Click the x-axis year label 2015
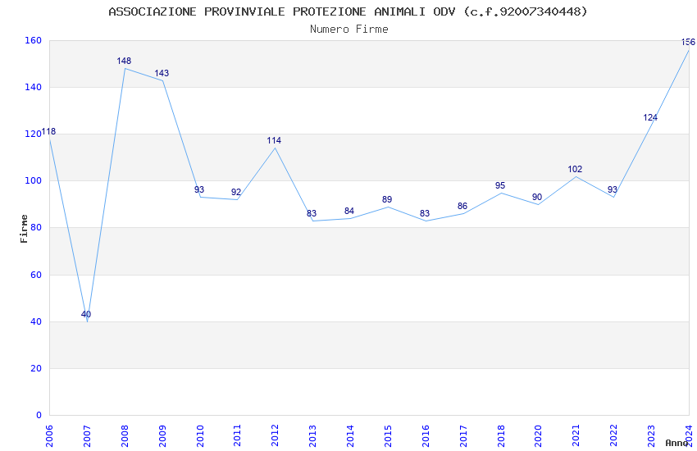Image resolution: width=697 pixels, height=451 pixels. coord(388,435)
